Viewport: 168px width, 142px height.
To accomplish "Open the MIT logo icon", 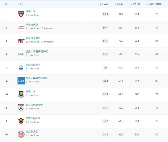I will [21, 41].
